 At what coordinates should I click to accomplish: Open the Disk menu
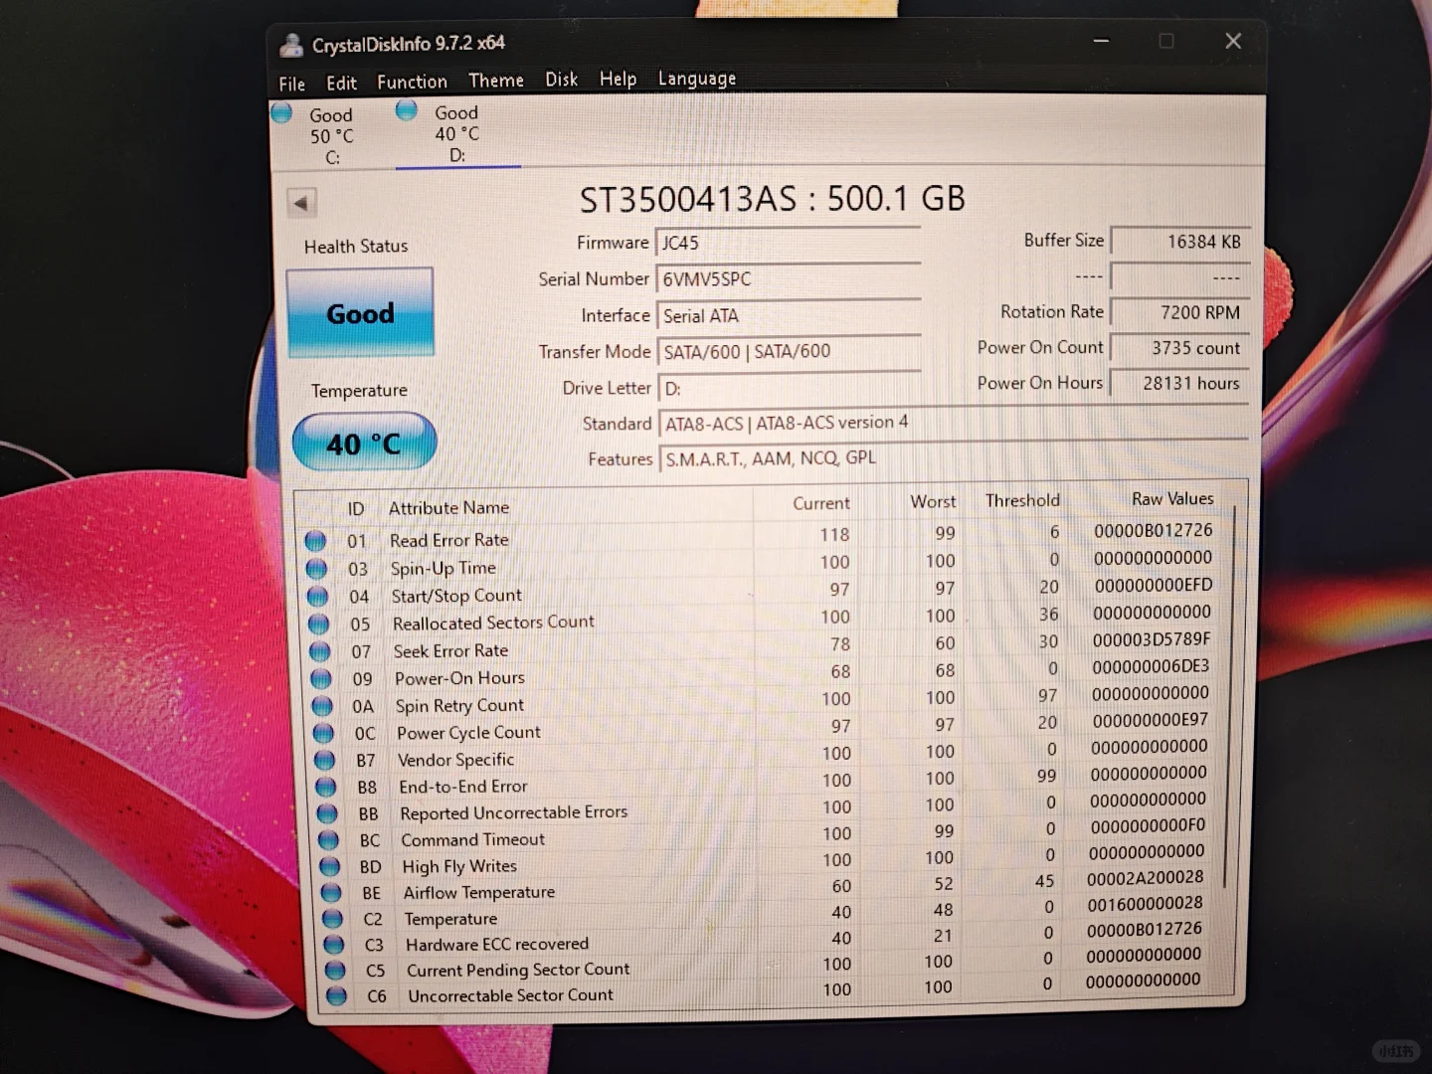pyautogui.click(x=561, y=80)
